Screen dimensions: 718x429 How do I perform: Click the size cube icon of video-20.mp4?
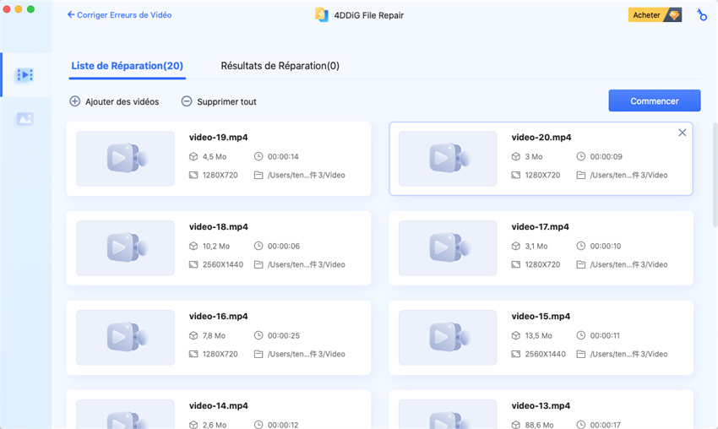(515, 156)
